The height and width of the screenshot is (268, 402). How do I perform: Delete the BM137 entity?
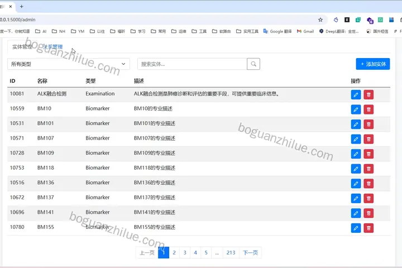coord(368,198)
